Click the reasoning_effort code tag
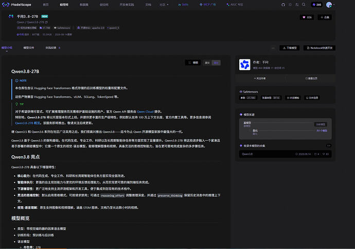The width and height of the screenshot is (355, 249). (113, 195)
